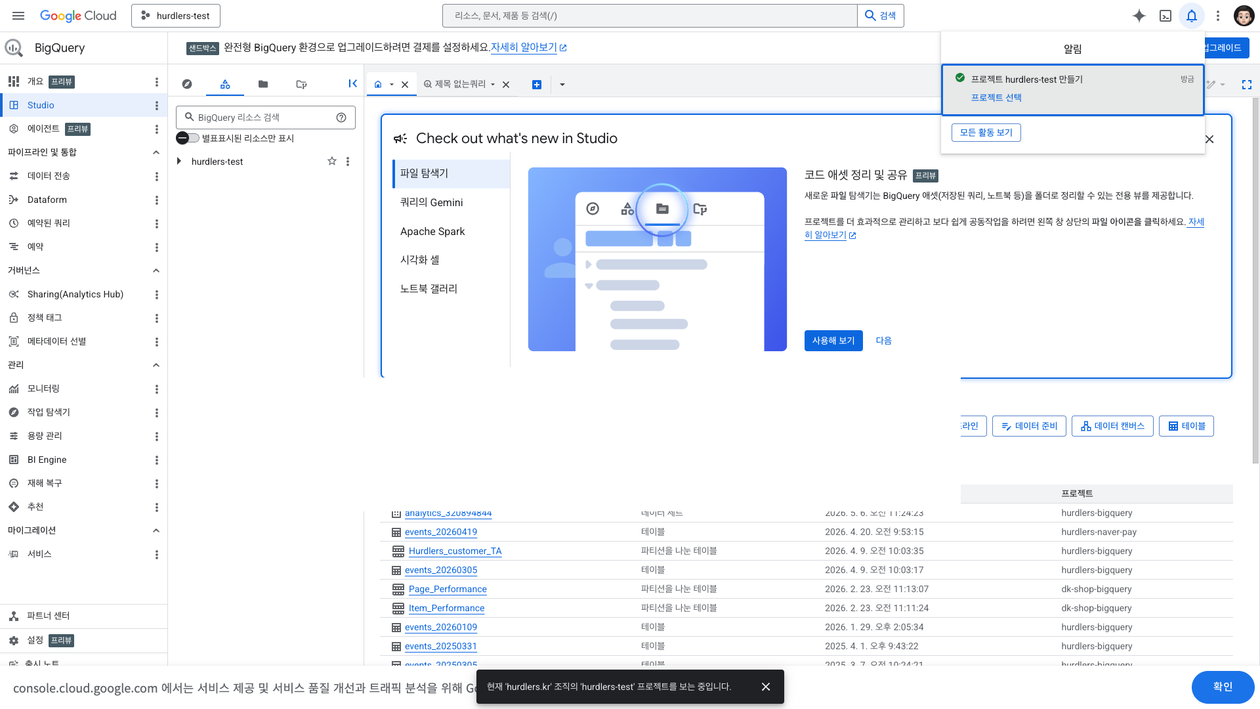Open 데이터 전송 in sidebar
Viewport: 1260px width, 709px height.
tap(49, 176)
